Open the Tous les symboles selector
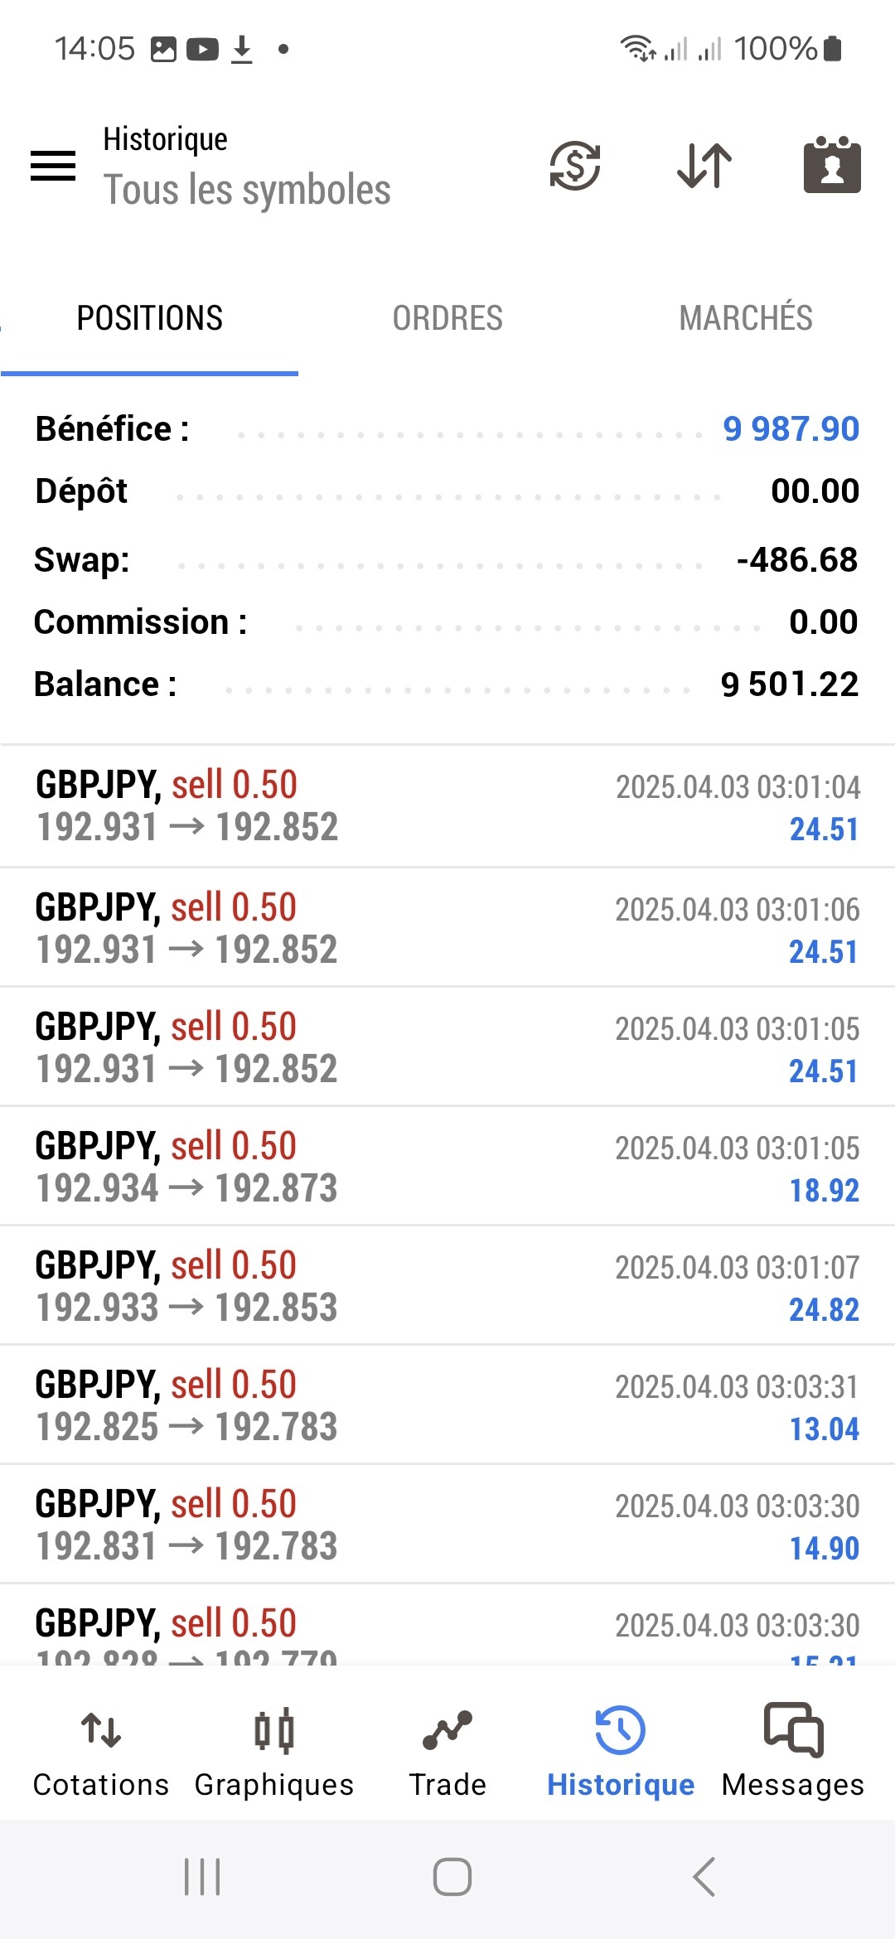Image resolution: width=895 pixels, height=1939 pixels. [x=247, y=191]
